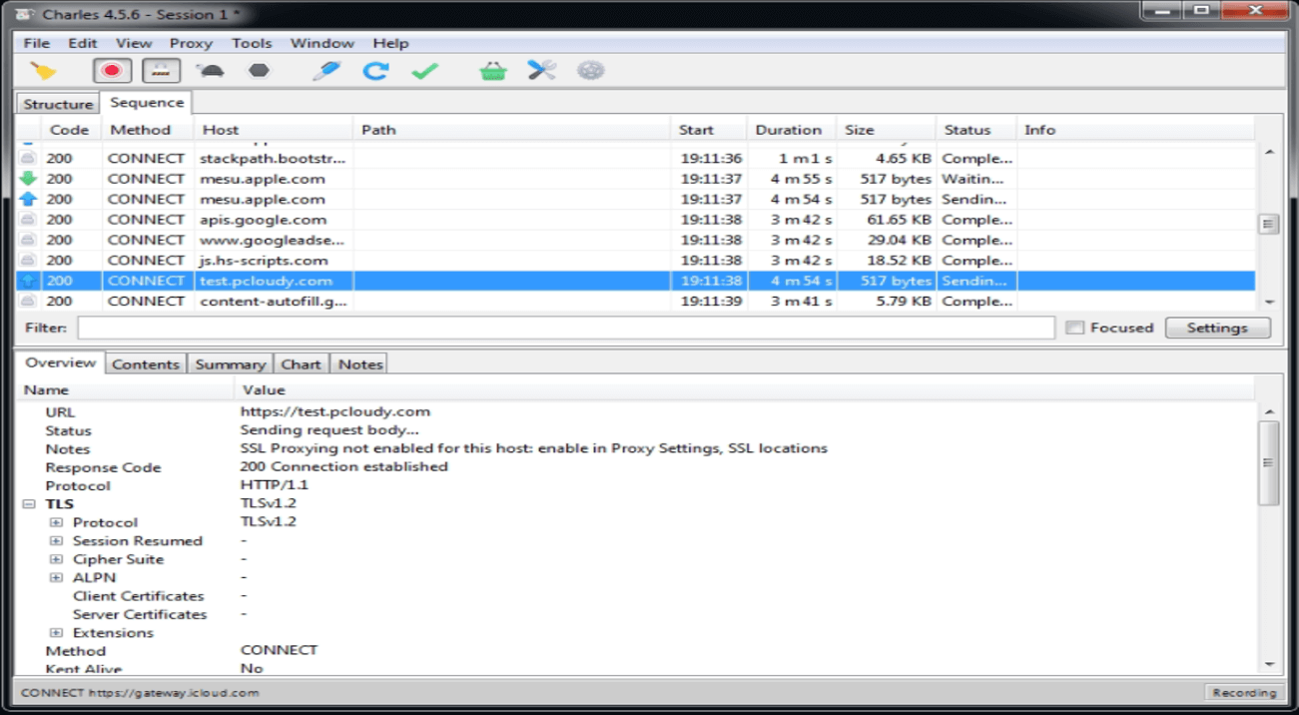Open the Proxy menu
The image size is (1299, 715).
coord(191,43)
